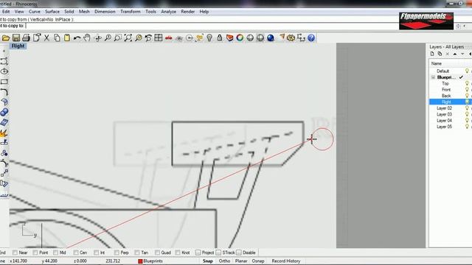Viewport: 472px width, 265px height.
Task: Toggle Snap in the status bar
Action: pos(208,261)
